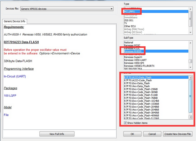Viewport: 196px width, 141px height.
Task: Click the In-Circuit (UART) text
Action: 15,76
